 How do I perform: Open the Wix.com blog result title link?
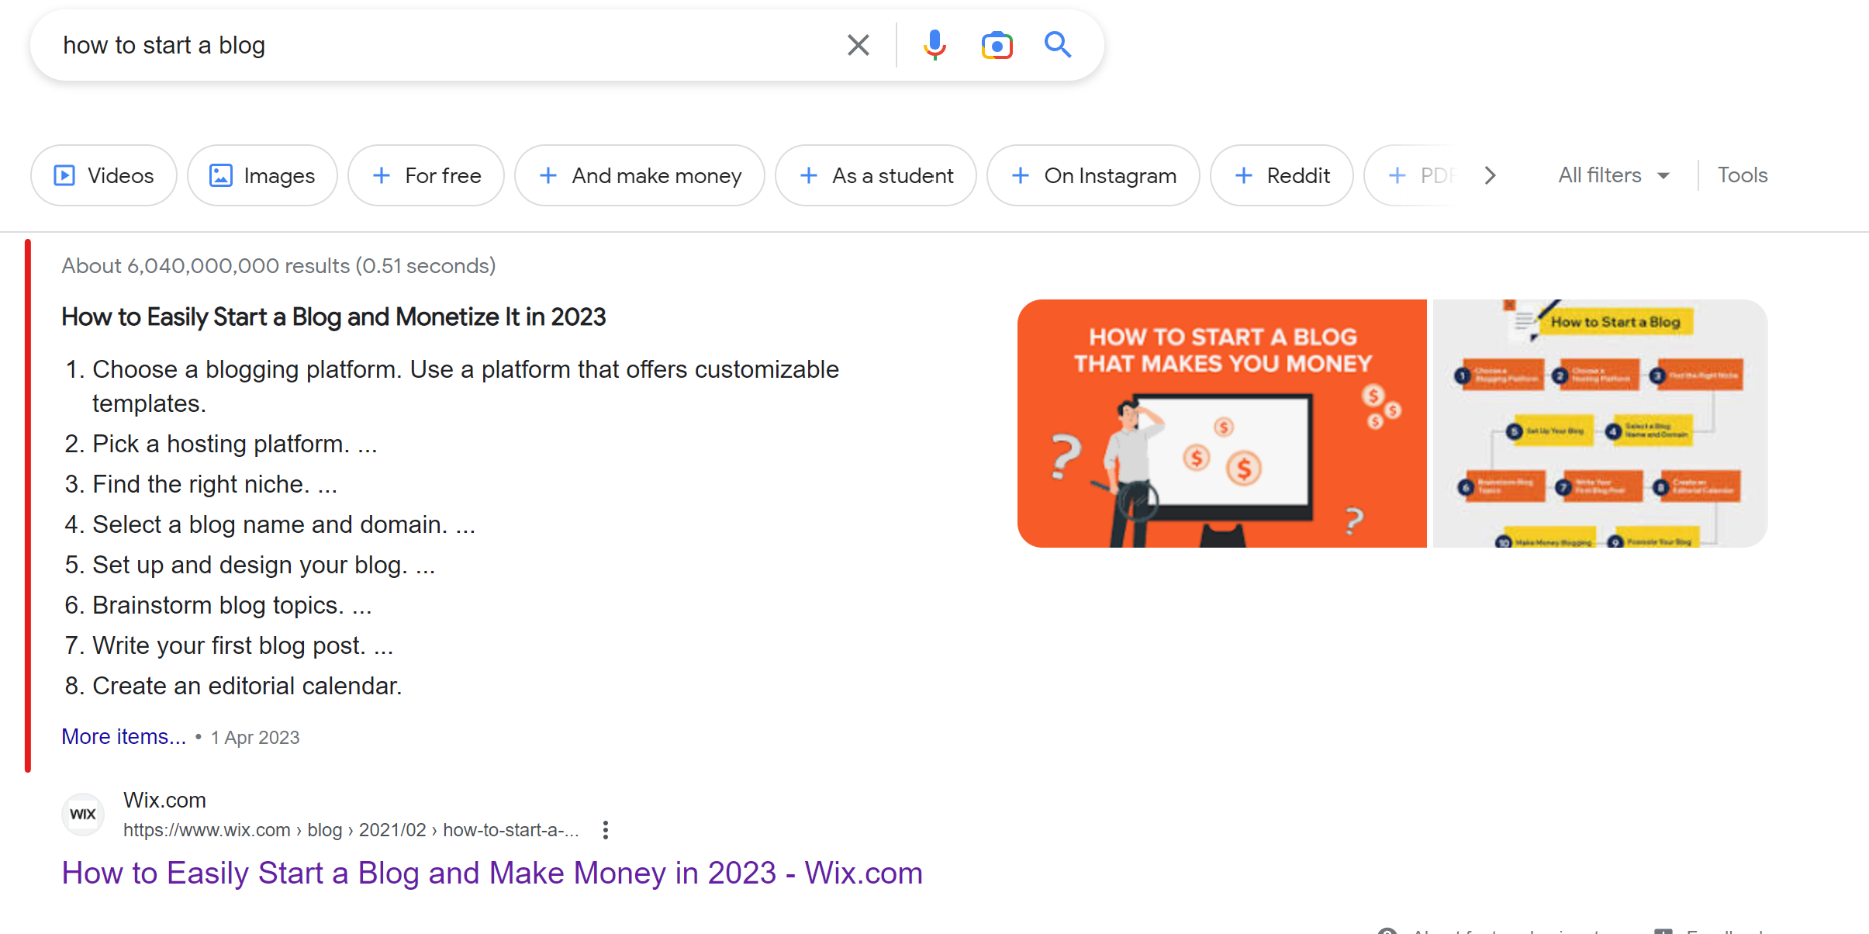(x=492, y=873)
